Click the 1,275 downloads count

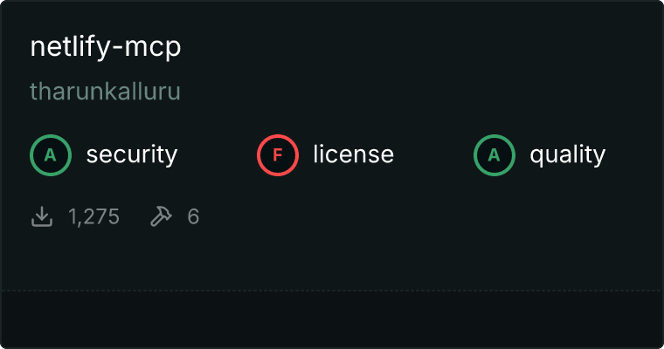(93, 216)
